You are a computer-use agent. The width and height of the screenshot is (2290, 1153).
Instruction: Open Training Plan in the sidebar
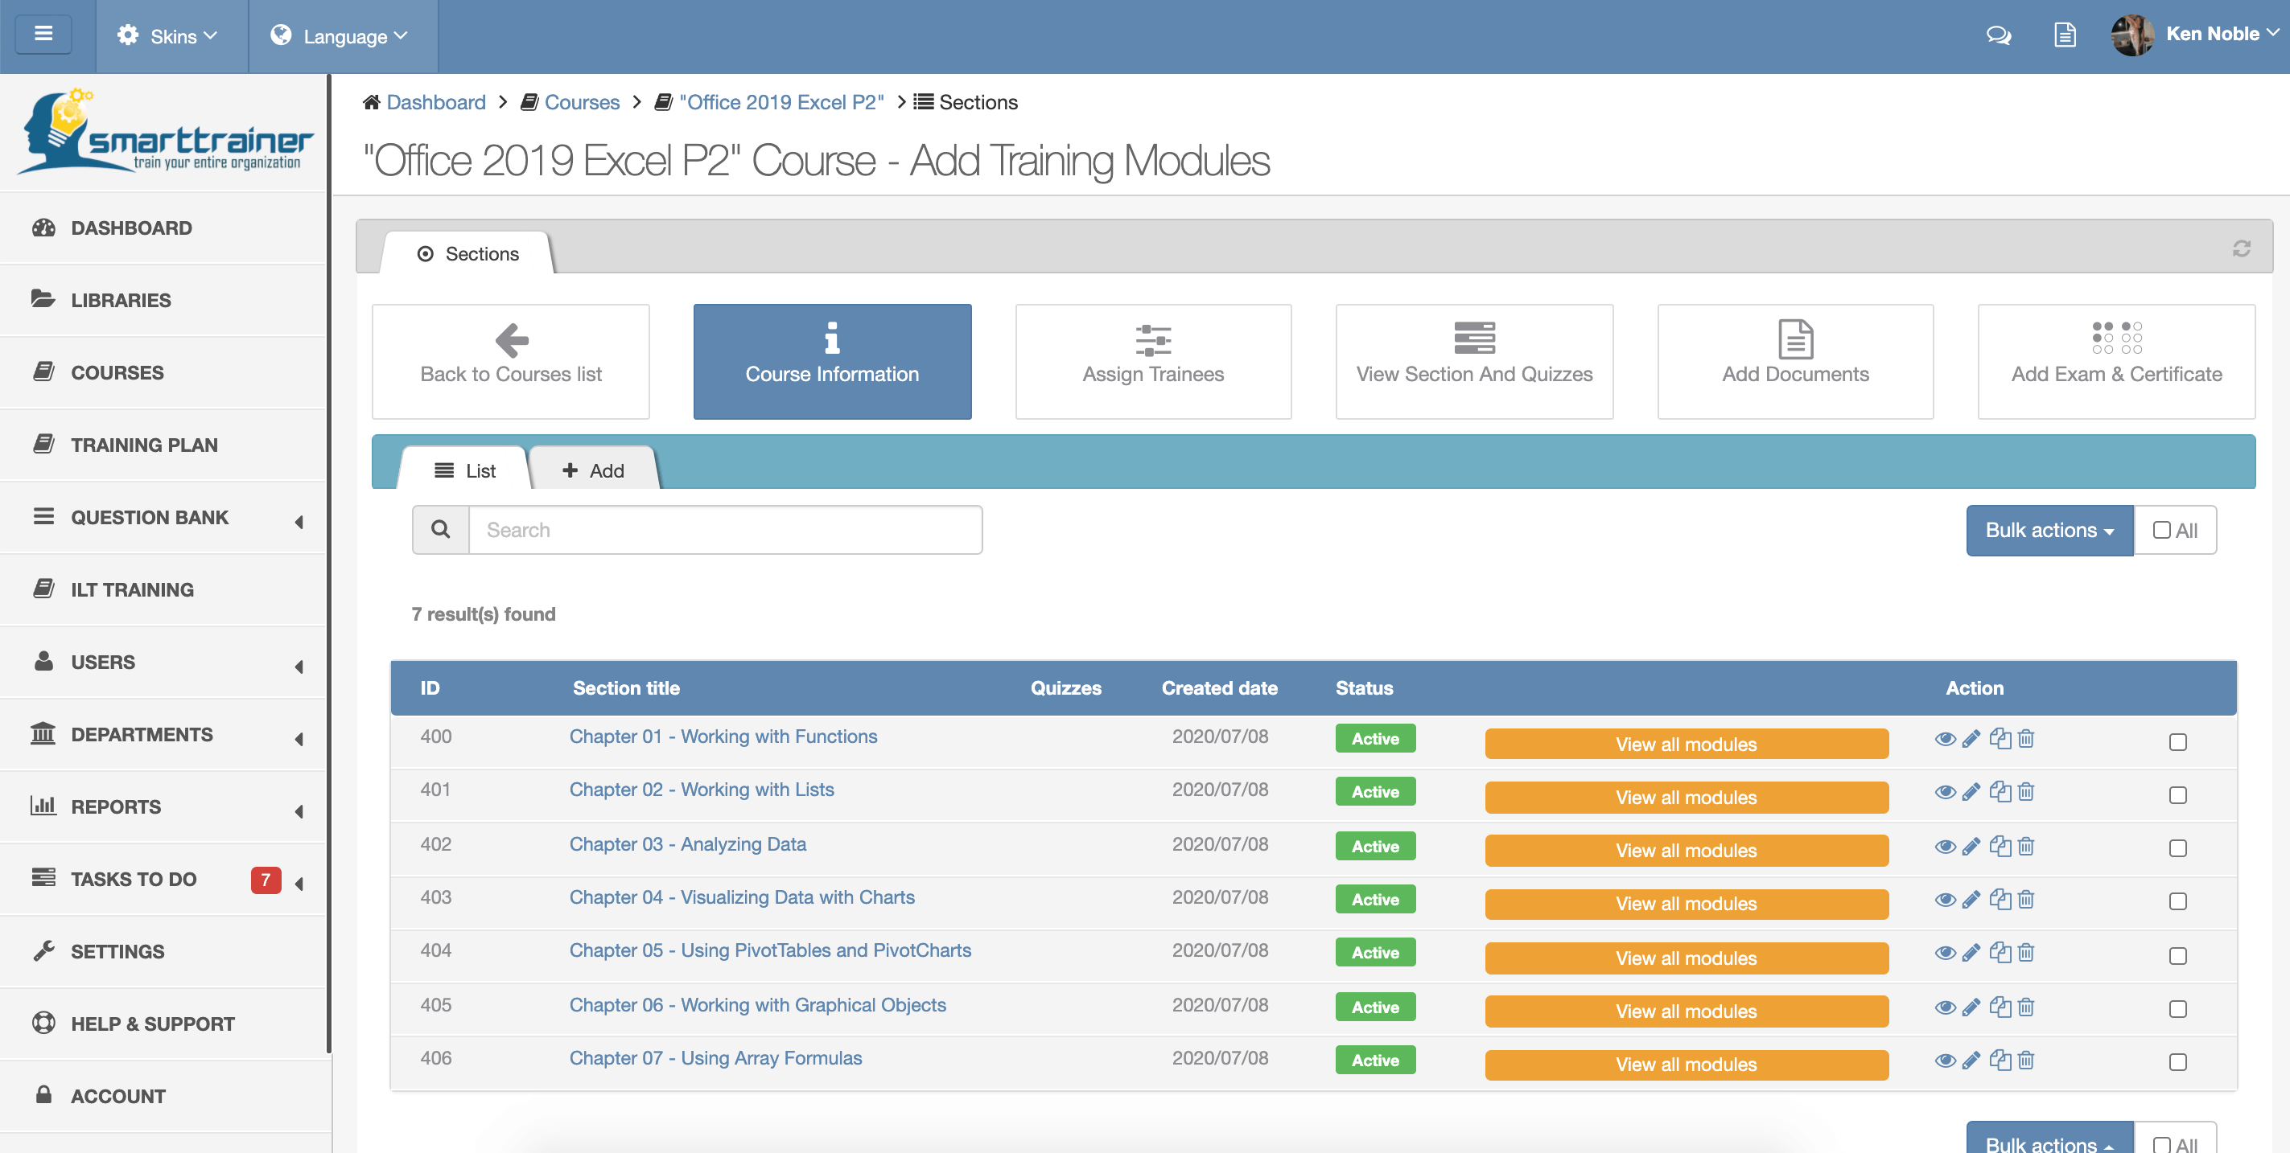click(x=163, y=445)
